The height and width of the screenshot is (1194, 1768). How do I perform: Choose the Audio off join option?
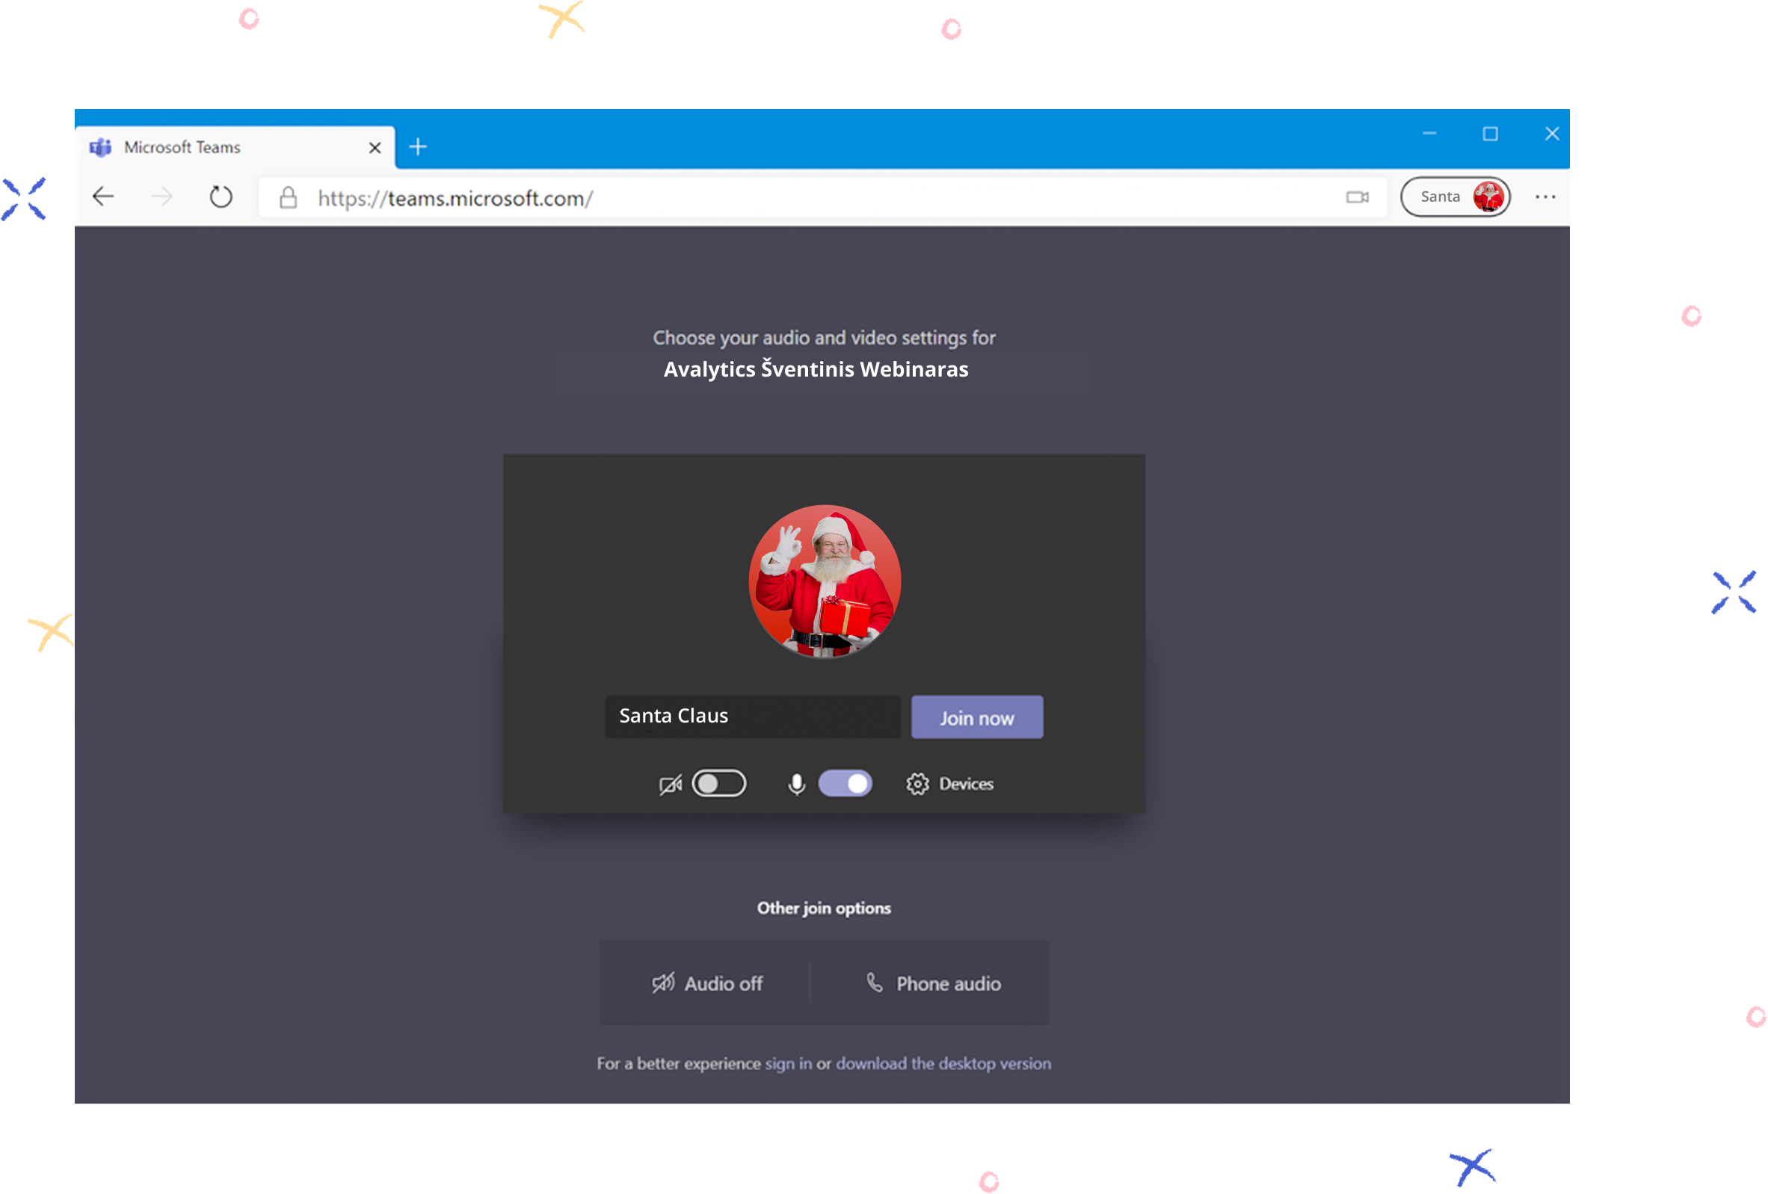[x=706, y=983]
